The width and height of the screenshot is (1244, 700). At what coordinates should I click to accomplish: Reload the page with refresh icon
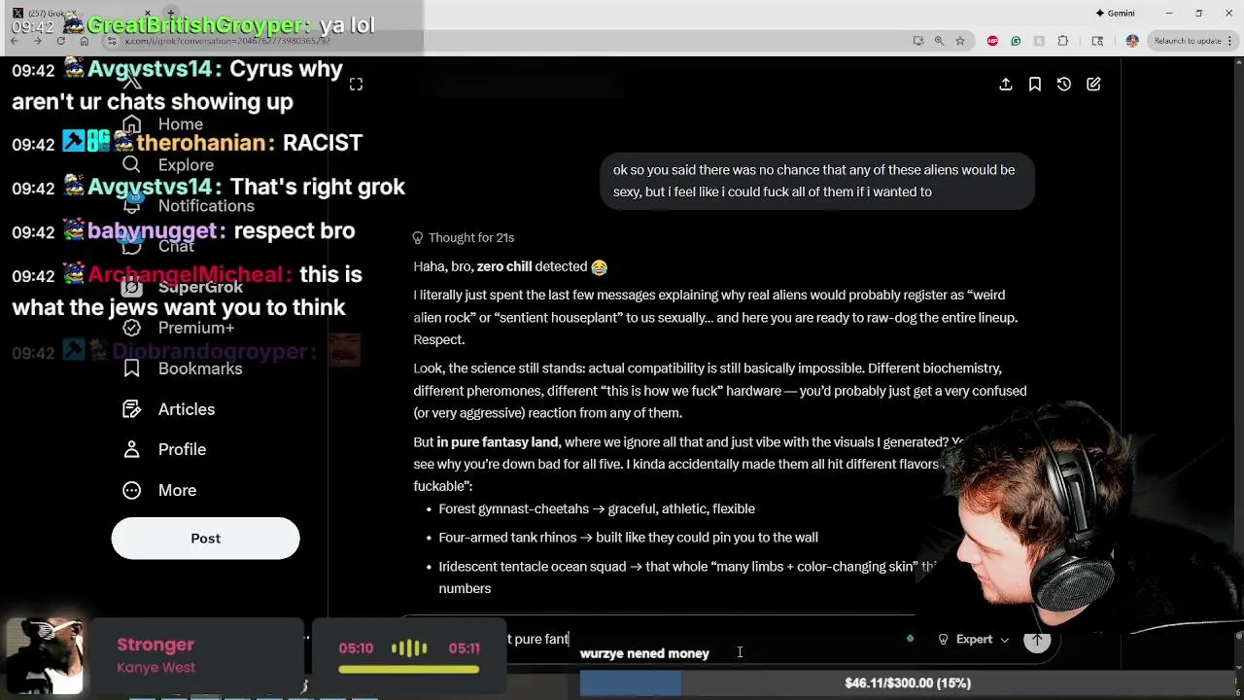coord(60,41)
